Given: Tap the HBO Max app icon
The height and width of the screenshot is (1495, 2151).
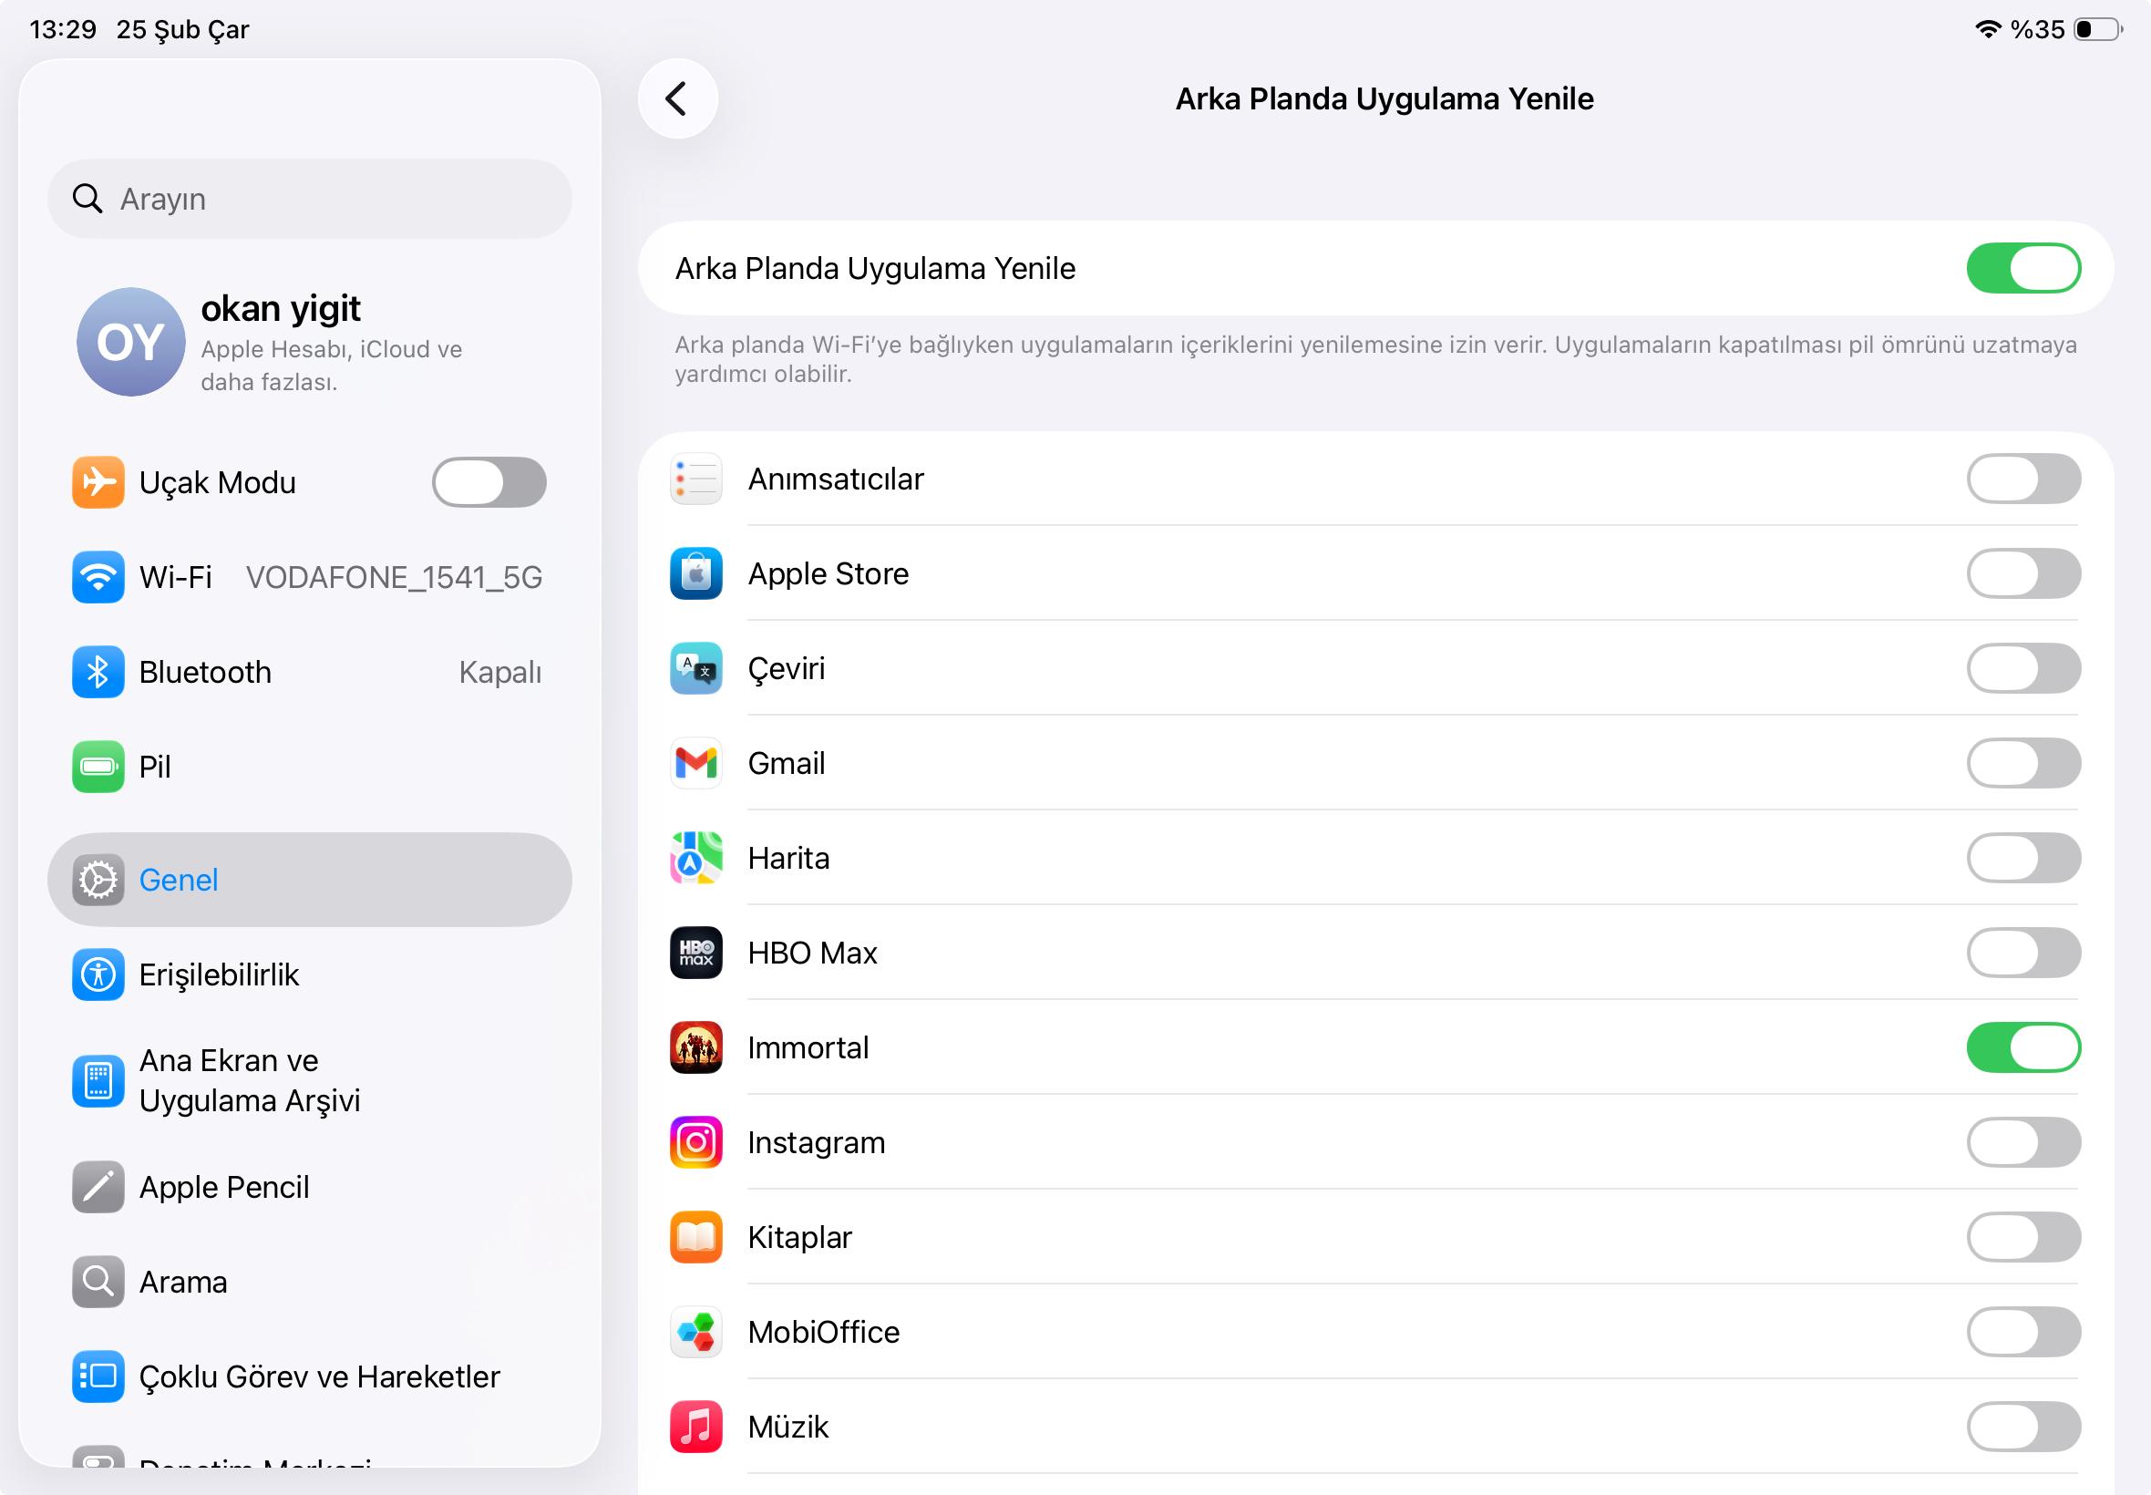Looking at the screenshot, I should coord(695,953).
